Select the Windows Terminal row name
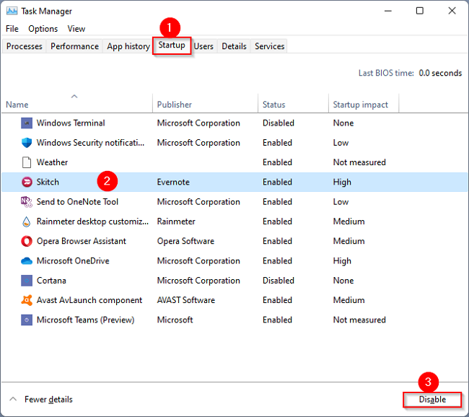The width and height of the screenshot is (469, 417). [71, 123]
